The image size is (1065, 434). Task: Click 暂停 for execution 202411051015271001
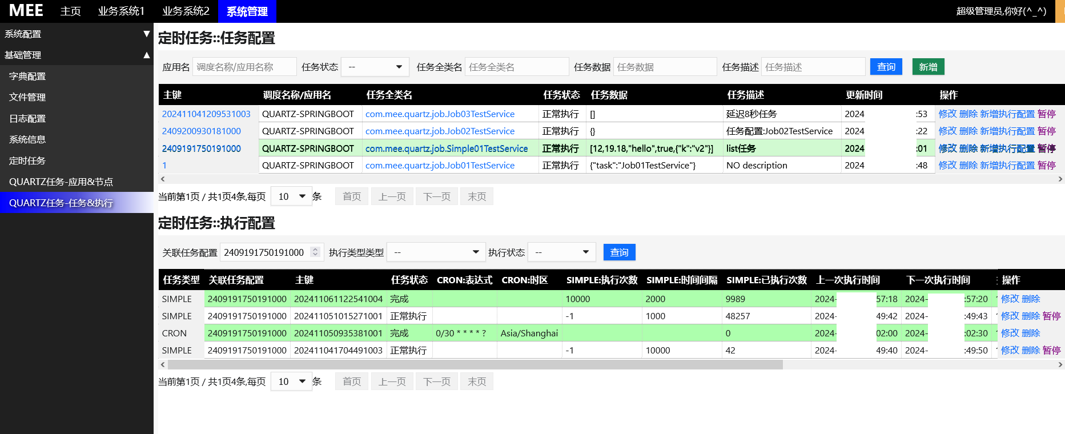point(1051,316)
